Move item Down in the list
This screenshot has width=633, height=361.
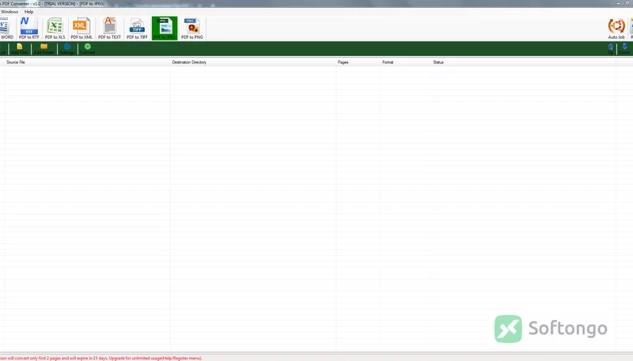coord(624,49)
